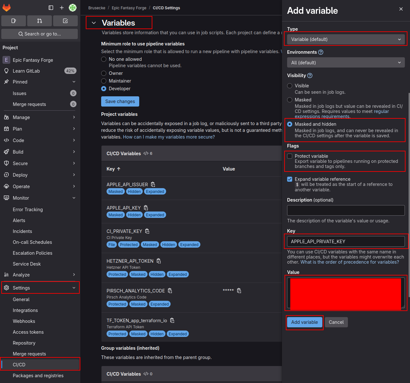Open merge requests shortcut icon

tap(40, 21)
